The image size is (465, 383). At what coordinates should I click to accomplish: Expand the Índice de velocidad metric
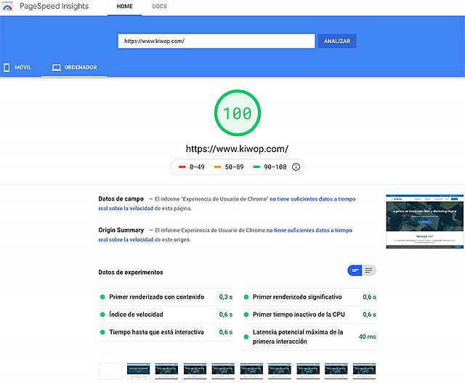click(x=136, y=315)
